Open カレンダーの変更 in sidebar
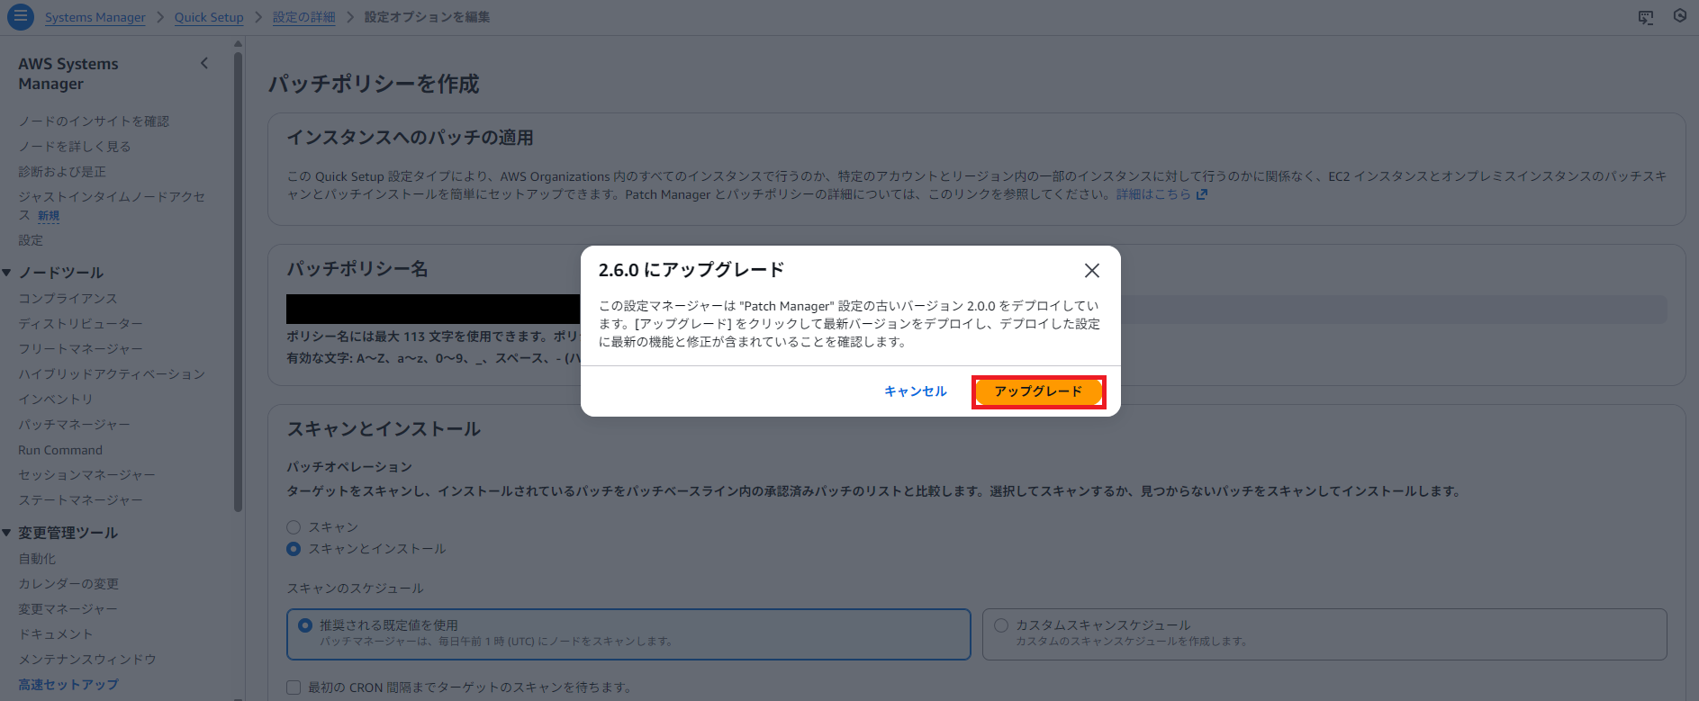Image resolution: width=1699 pixels, height=701 pixels. pyautogui.click(x=68, y=584)
